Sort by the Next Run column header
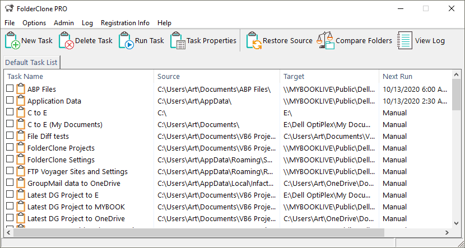Screen dimensions: 465x248 [x=416, y=77]
